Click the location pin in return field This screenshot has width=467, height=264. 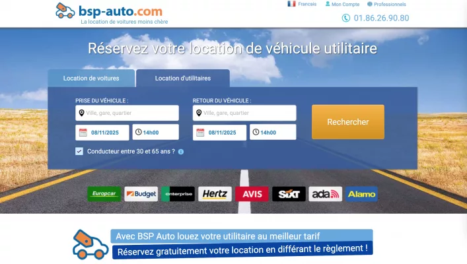point(199,113)
